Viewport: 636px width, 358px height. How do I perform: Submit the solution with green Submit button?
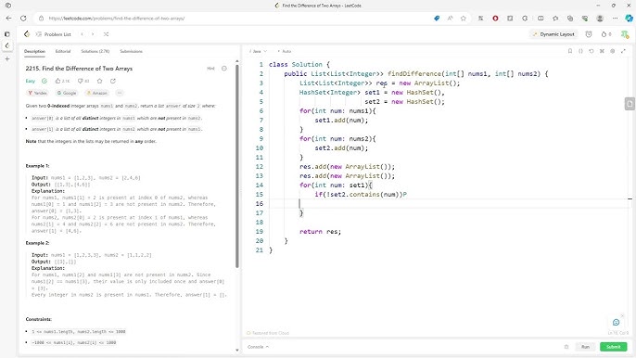(x=614, y=347)
